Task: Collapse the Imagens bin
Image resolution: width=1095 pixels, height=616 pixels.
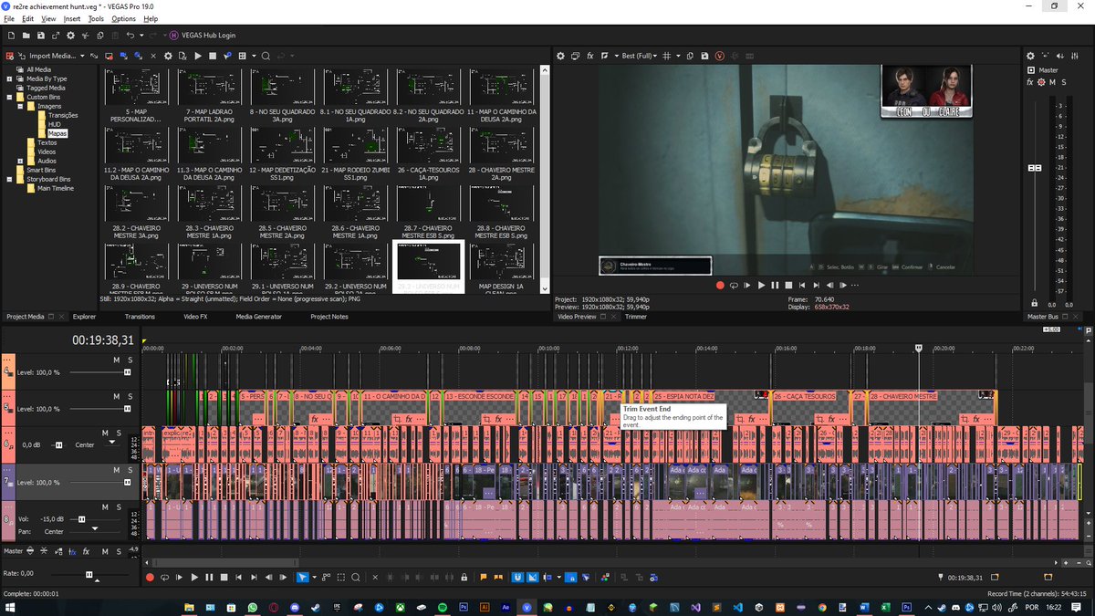Action: 20,106
